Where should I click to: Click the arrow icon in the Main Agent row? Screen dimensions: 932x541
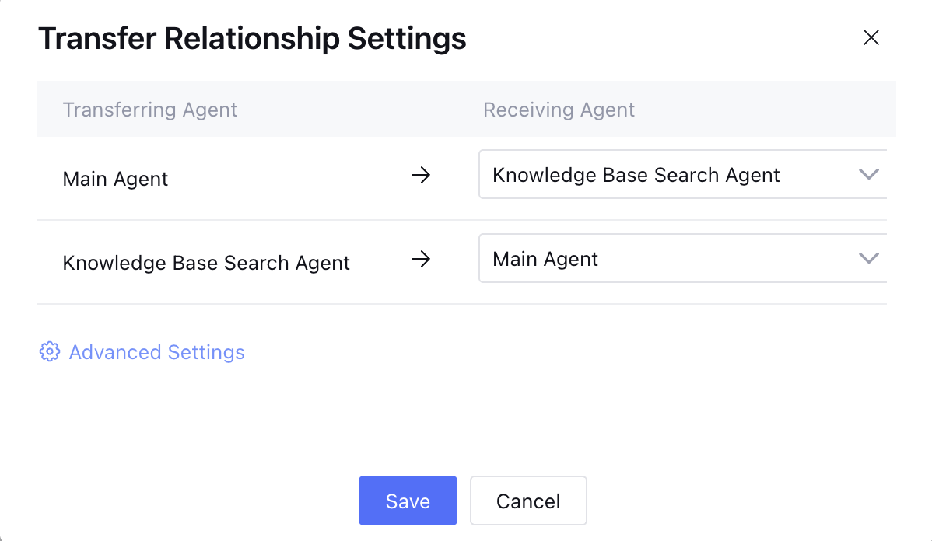(421, 176)
